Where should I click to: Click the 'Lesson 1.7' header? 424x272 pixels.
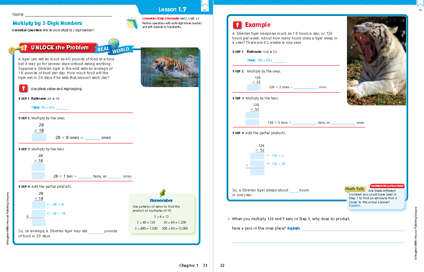click(172, 9)
